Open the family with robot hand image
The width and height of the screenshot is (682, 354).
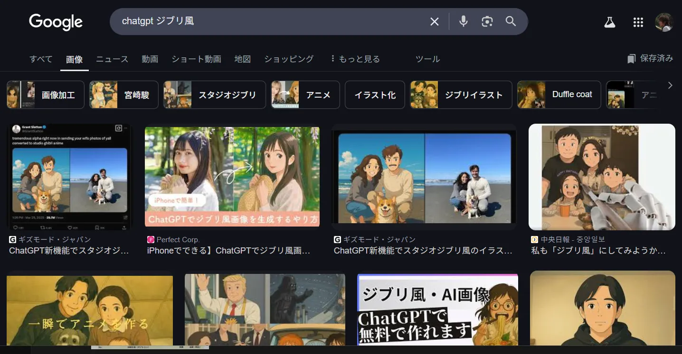pos(602,177)
